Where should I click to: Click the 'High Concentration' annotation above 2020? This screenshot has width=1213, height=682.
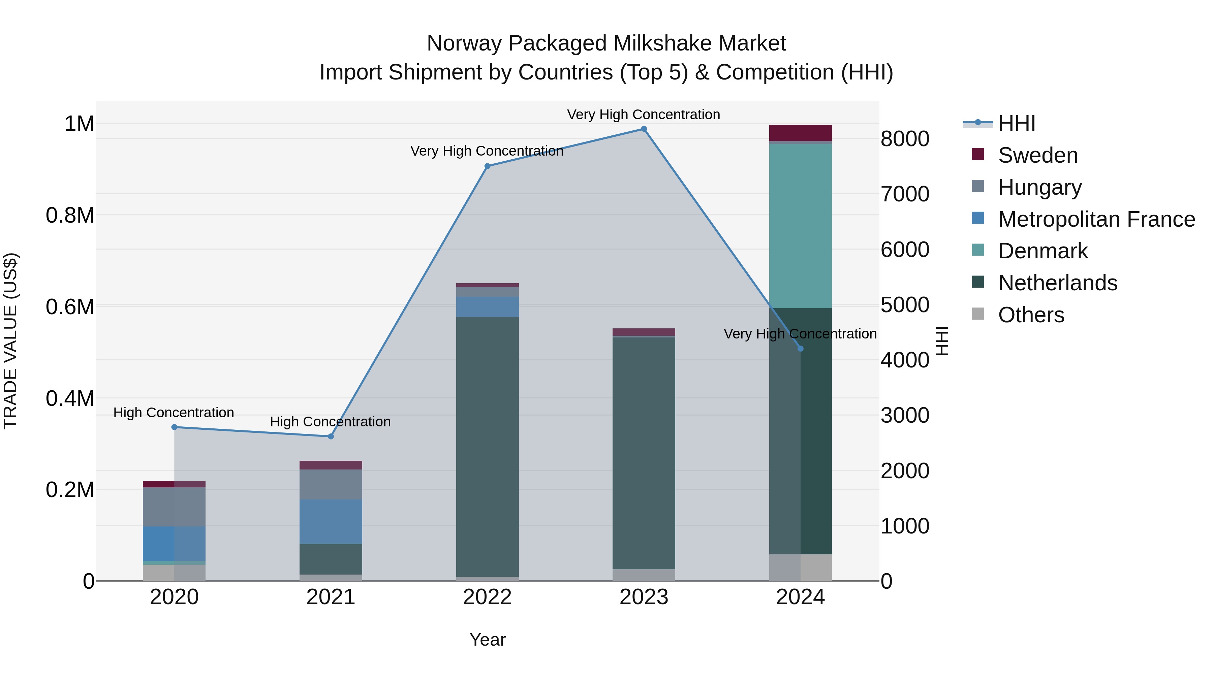point(174,413)
